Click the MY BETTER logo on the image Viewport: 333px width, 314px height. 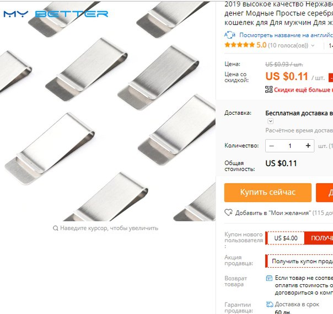coord(56,14)
